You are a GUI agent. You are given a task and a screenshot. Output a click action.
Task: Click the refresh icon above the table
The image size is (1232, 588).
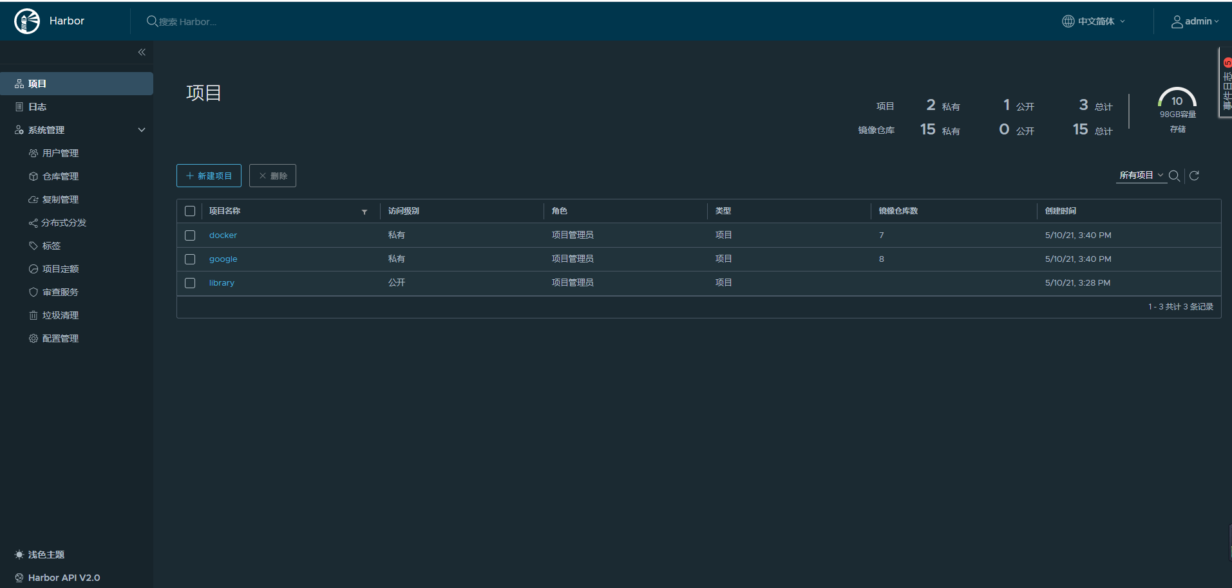(1194, 176)
